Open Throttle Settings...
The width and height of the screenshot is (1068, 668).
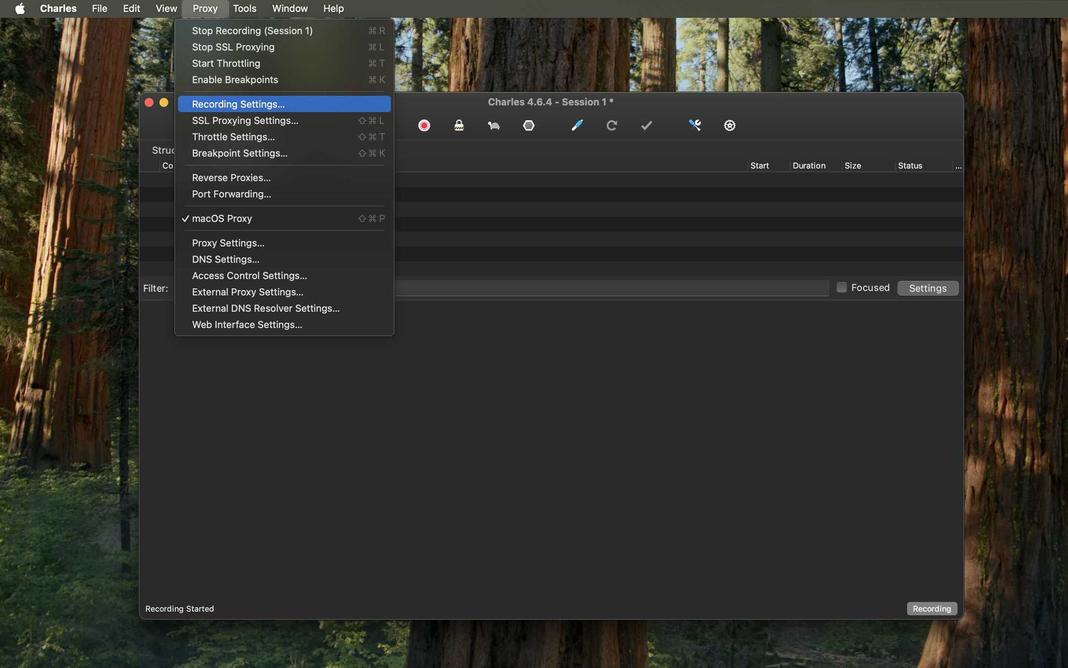pyautogui.click(x=284, y=137)
